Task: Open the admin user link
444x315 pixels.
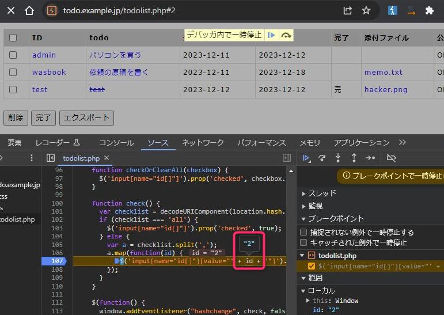Action: [44, 55]
